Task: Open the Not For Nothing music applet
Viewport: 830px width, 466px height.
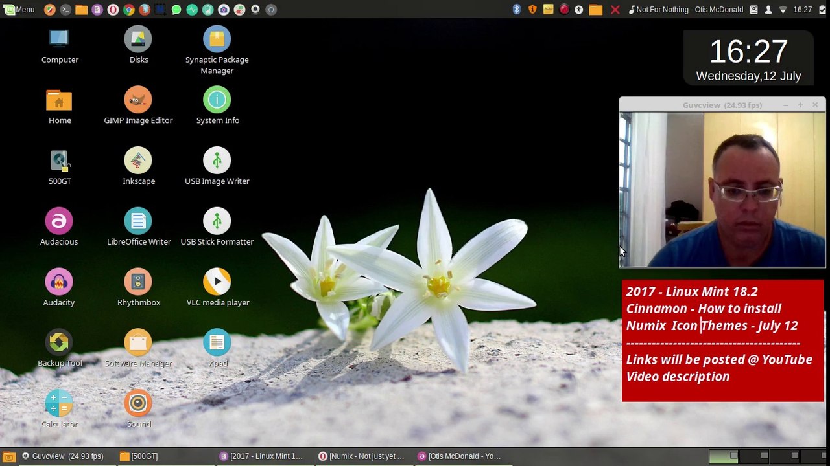Action: (x=686, y=10)
